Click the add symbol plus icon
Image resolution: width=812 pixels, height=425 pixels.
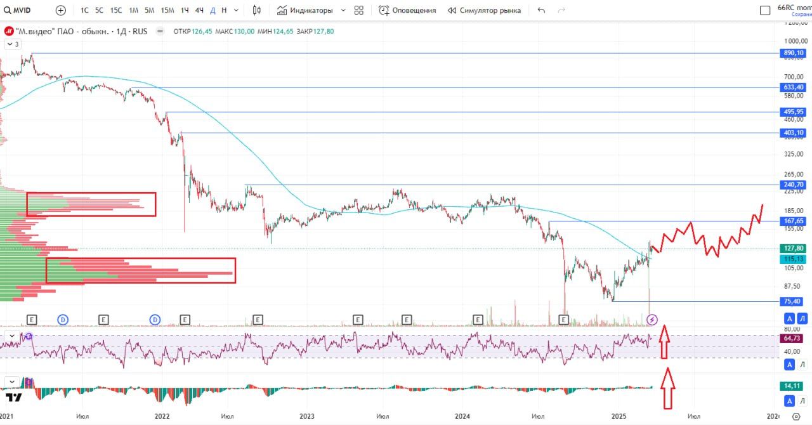click(x=60, y=10)
